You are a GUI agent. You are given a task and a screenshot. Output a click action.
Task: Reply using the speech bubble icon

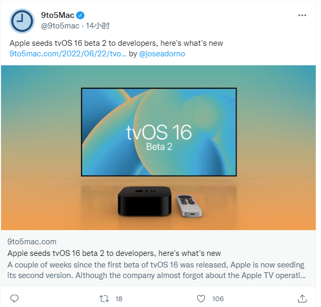[14, 299]
